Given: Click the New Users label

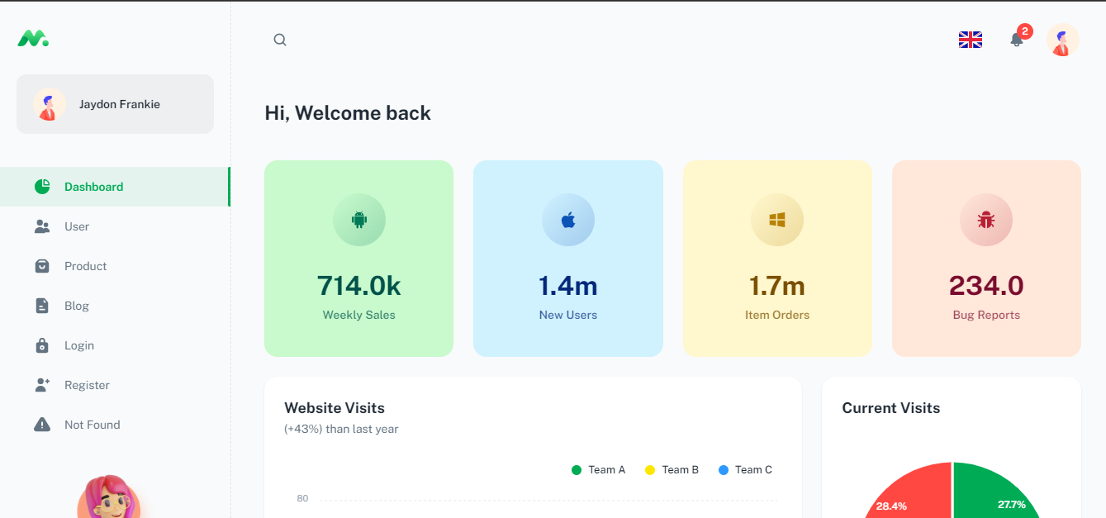Looking at the screenshot, I should pos(568,315).
